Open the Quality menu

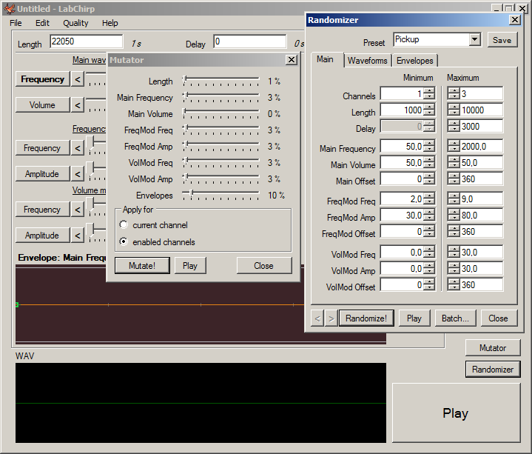coord(75,23)
